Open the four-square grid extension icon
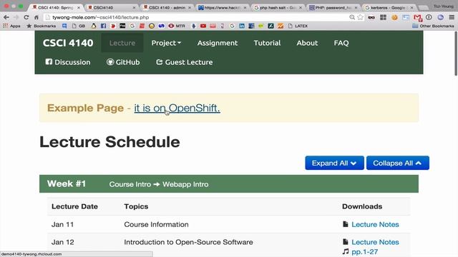458x257 pixels. click(384, 17)
